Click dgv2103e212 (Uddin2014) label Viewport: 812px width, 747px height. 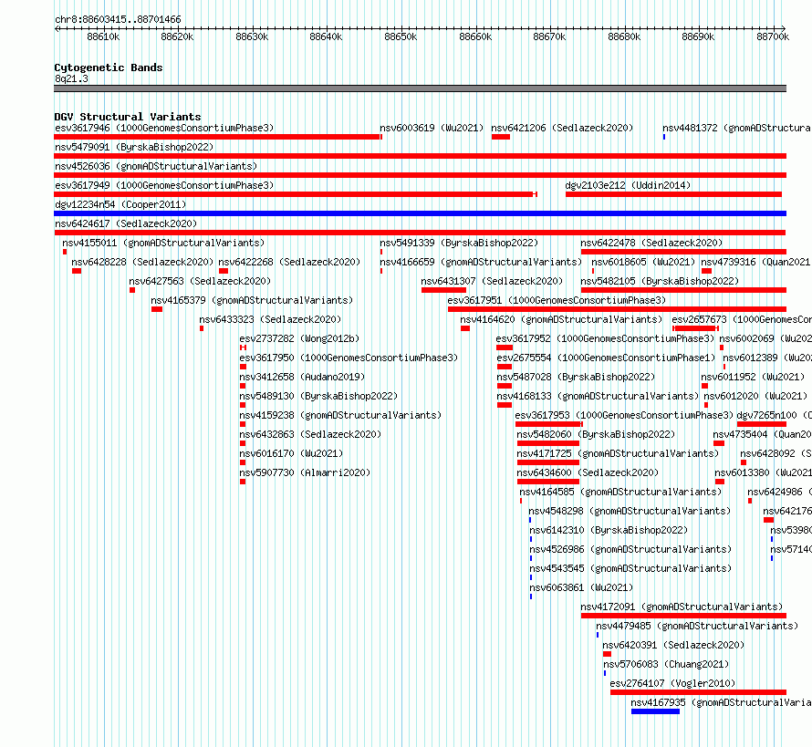628,185
